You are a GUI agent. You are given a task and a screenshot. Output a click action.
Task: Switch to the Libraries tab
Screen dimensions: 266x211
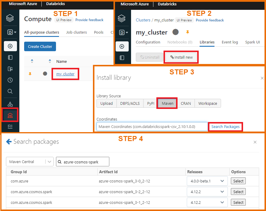coord(207,42)
